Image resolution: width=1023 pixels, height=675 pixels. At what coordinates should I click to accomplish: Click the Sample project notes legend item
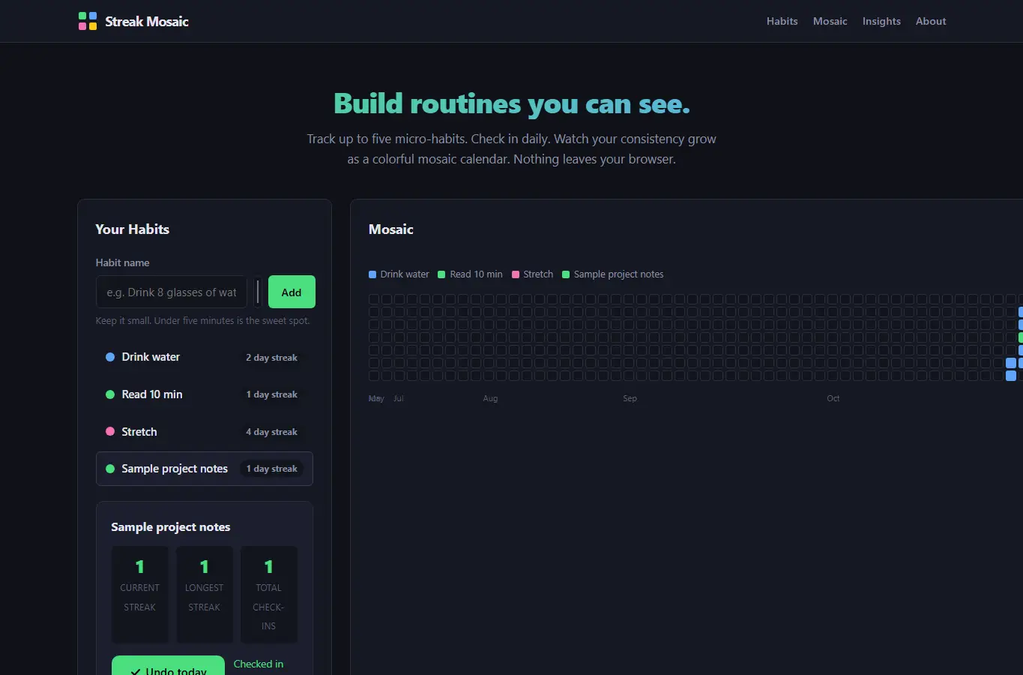pyautogui.click(x=612, y=274)
